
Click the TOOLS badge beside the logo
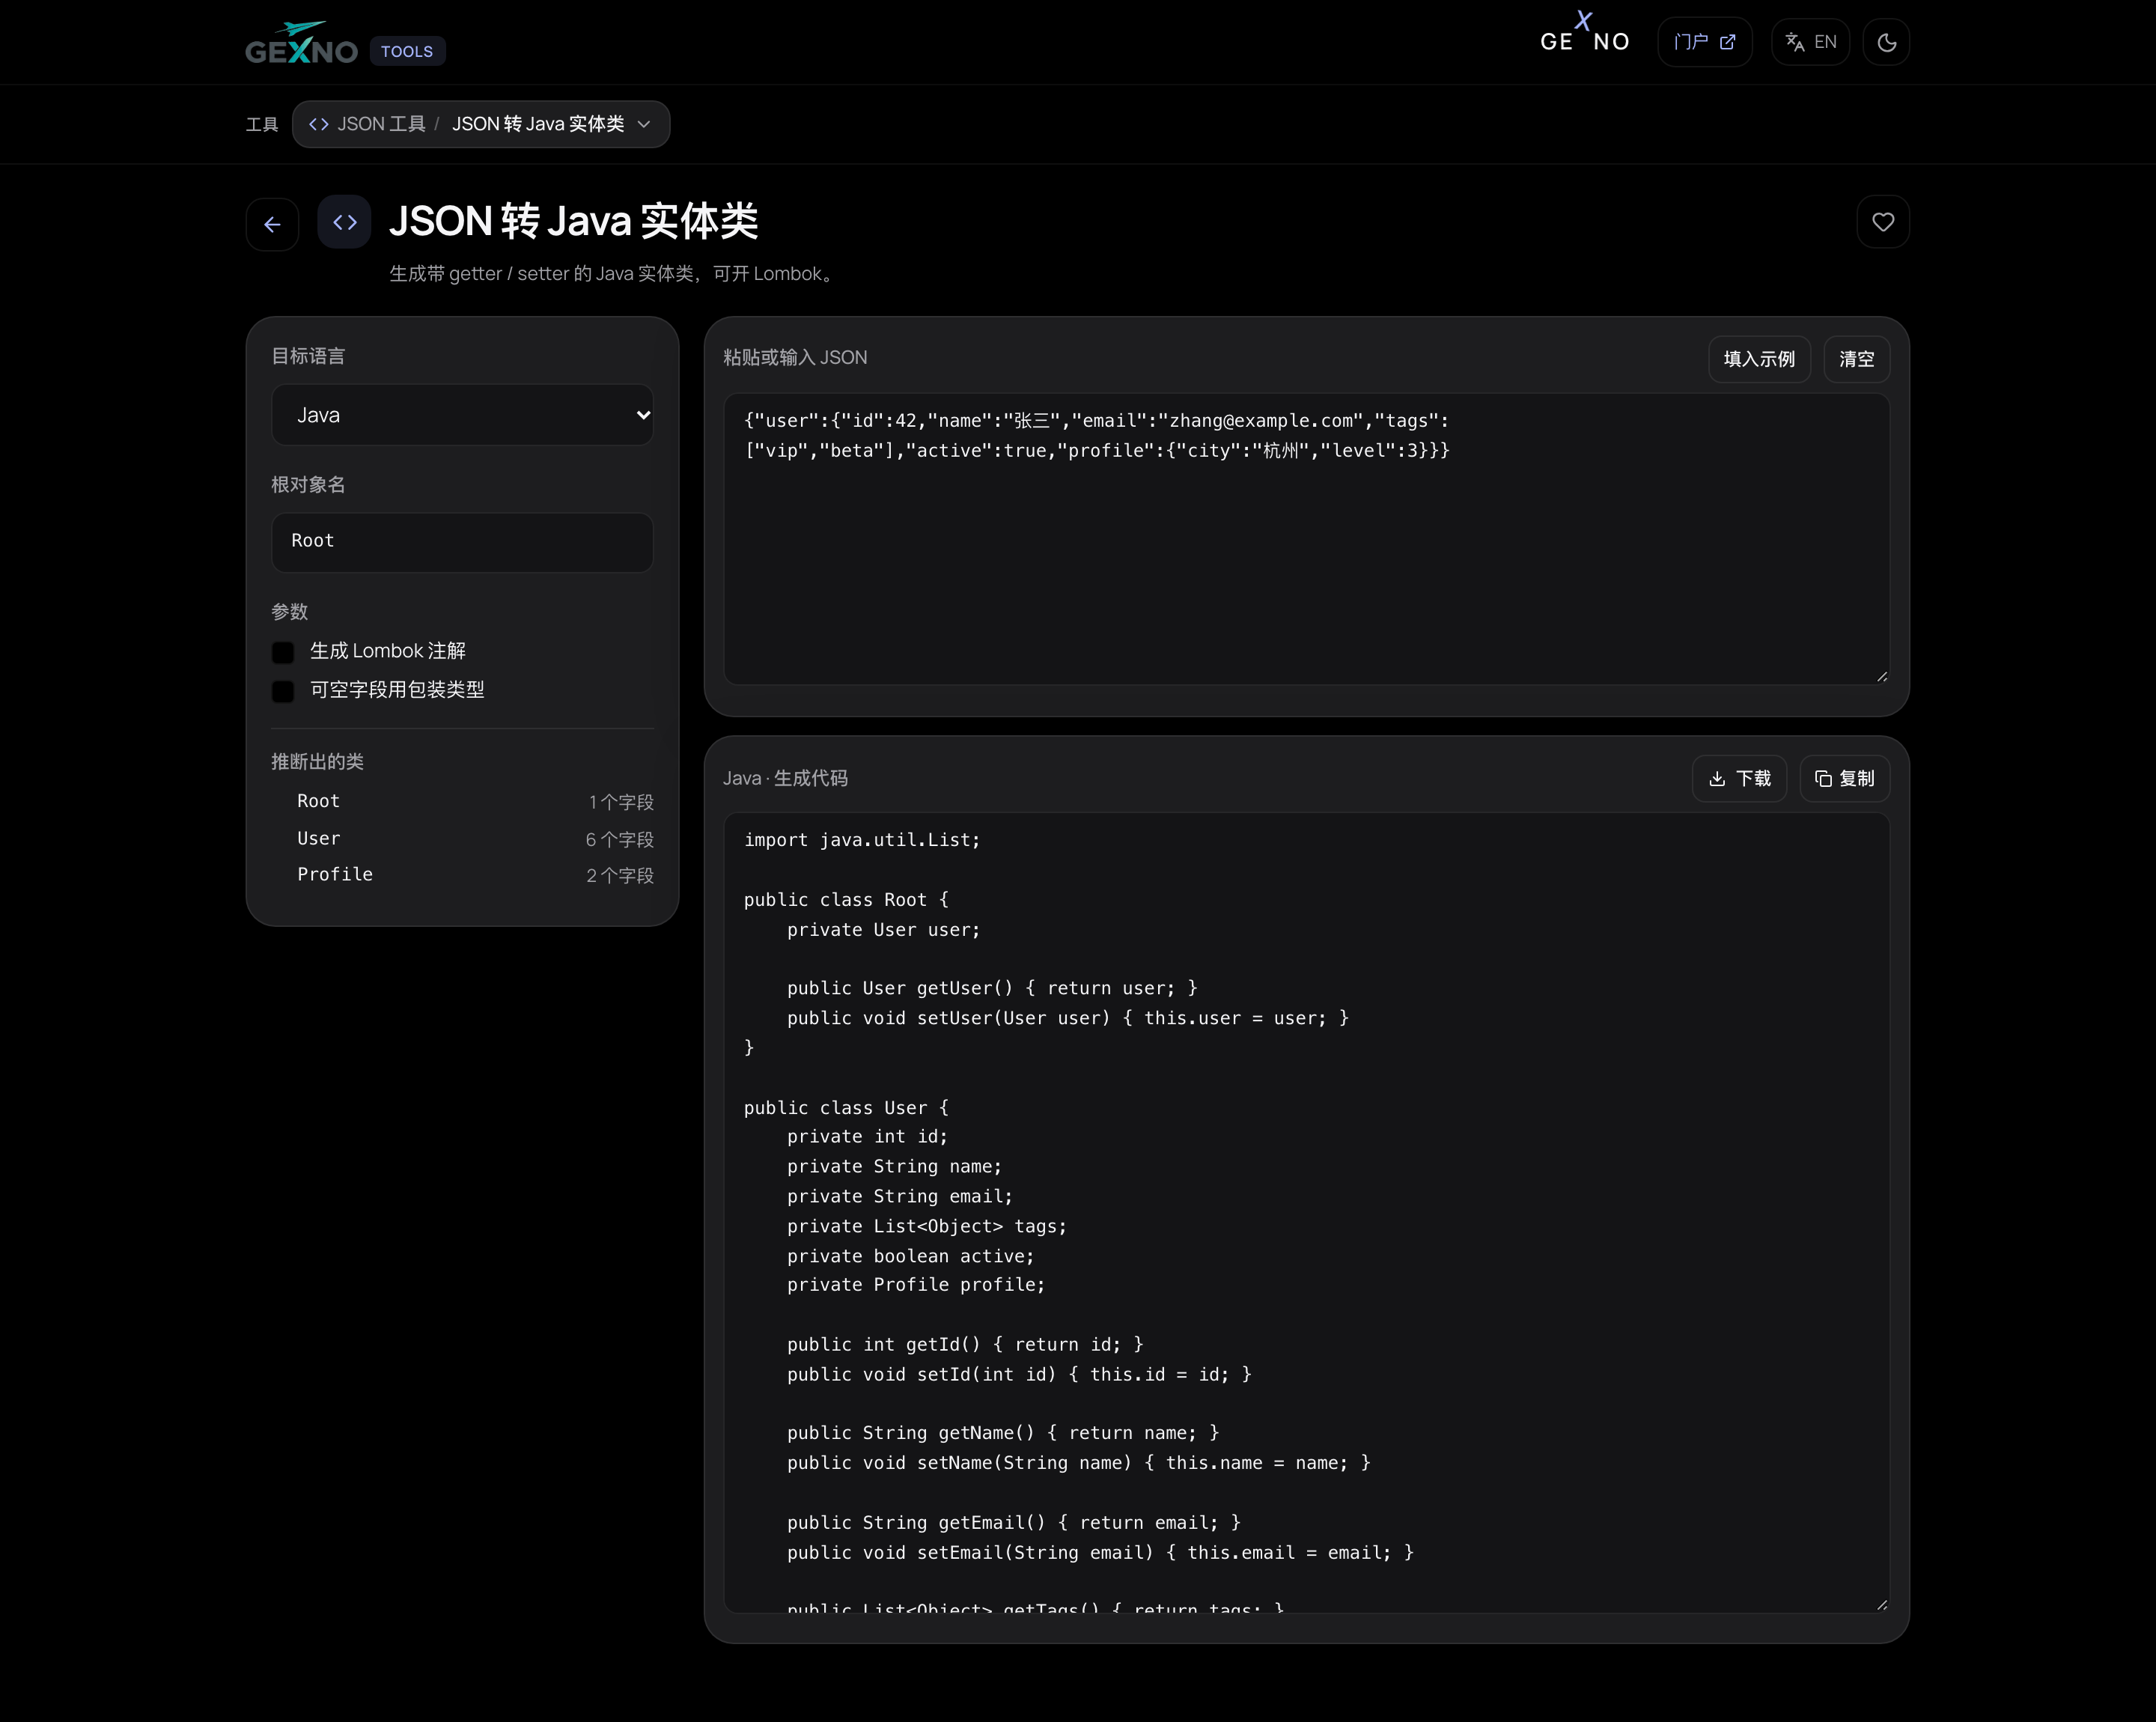pyautogui.click(x=407, y=51)
